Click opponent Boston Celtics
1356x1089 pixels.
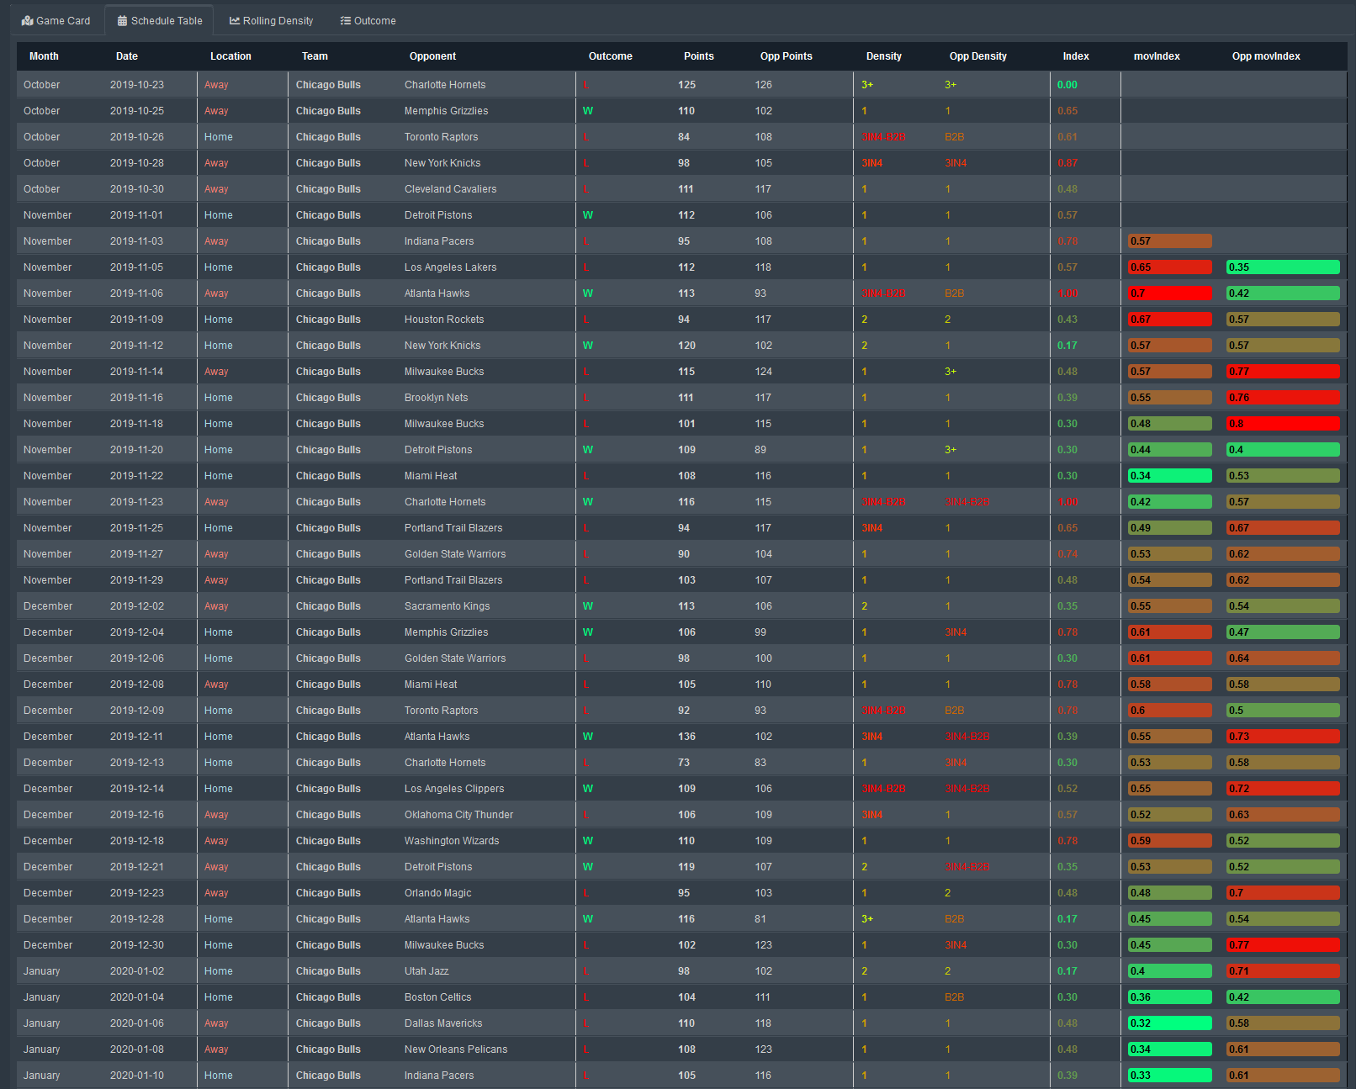click(437, 997)
